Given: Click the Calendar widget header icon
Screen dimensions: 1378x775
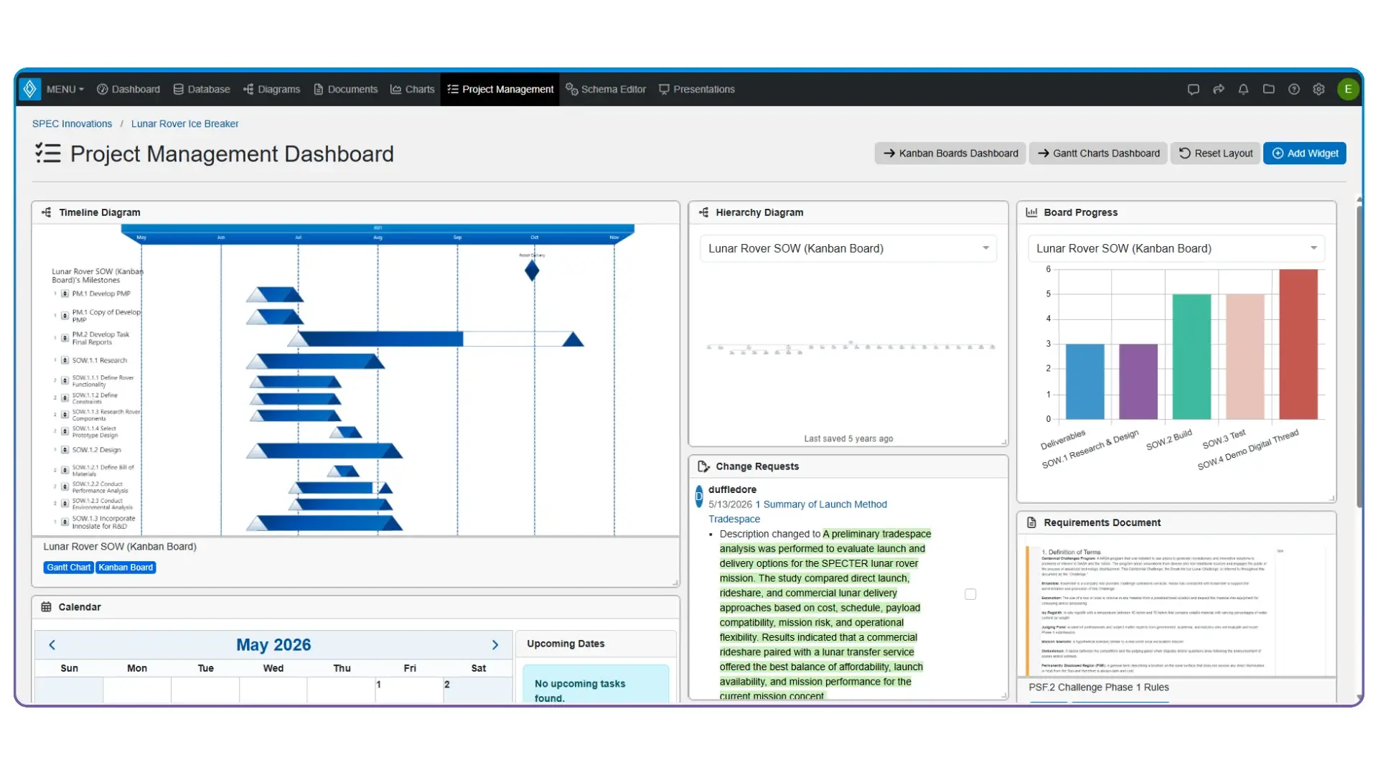Looking at the screenshot, I should [x=46, y=607].
